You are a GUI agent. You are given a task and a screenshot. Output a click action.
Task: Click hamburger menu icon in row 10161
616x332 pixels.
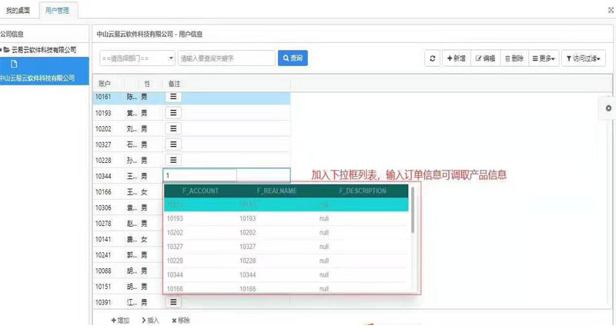tap(174, 98)
